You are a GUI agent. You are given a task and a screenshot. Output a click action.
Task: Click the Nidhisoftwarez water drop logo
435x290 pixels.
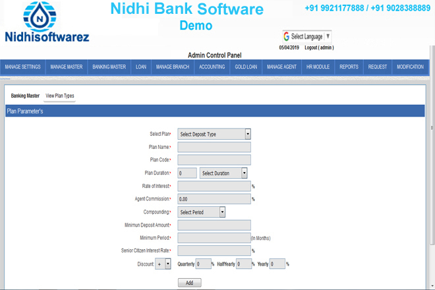pos(40,16)
